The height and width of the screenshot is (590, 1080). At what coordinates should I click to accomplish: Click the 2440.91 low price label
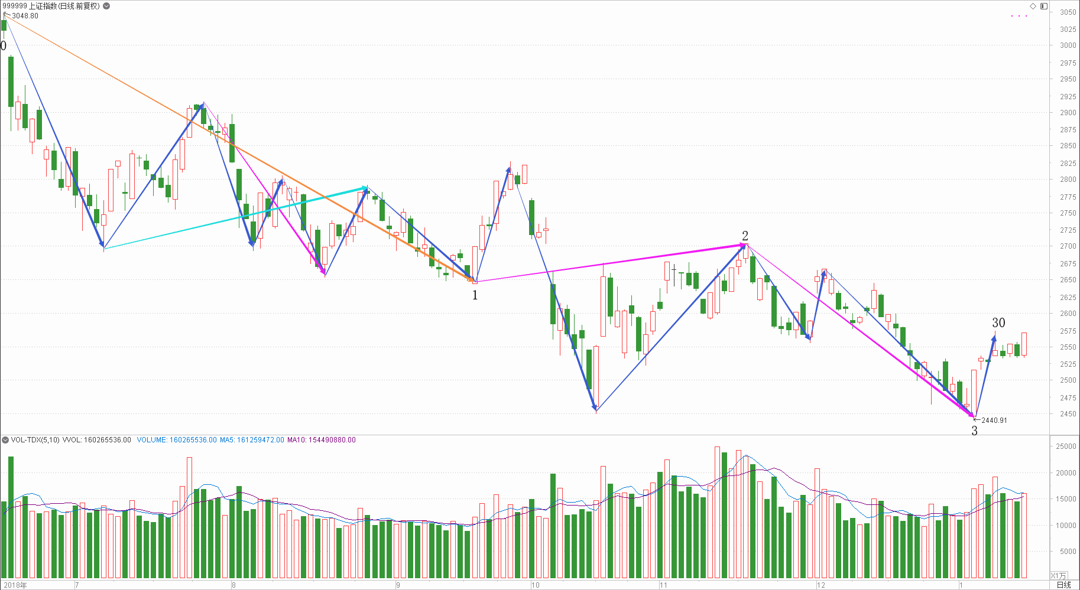[x=994, y=421]
